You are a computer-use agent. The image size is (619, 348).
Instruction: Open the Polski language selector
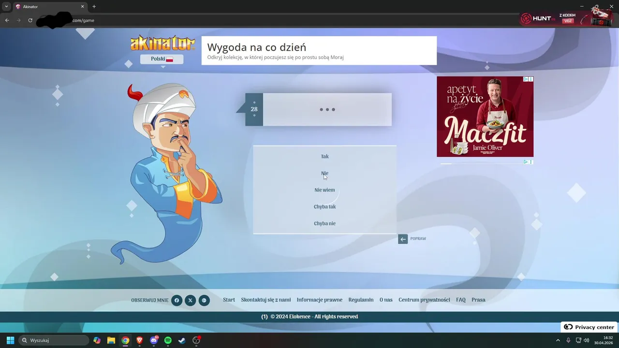pos(162,59)
